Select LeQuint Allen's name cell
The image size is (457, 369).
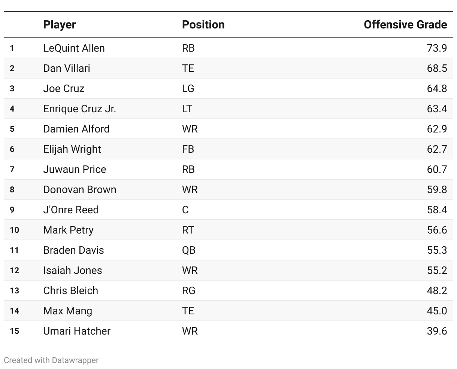coord(74,48)
